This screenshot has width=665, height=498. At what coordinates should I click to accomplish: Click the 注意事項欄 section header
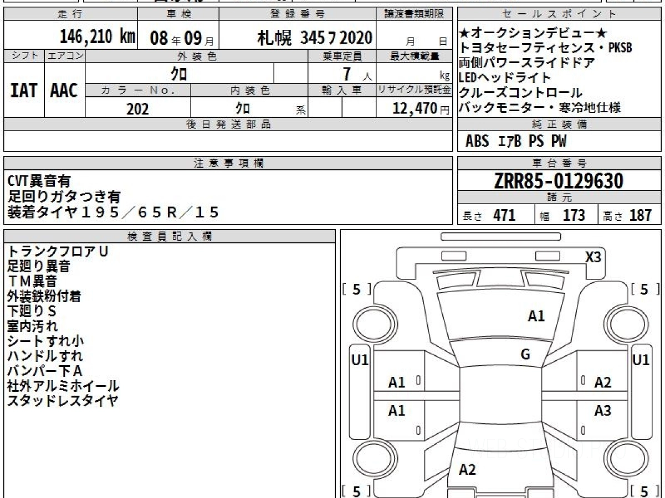228,163
